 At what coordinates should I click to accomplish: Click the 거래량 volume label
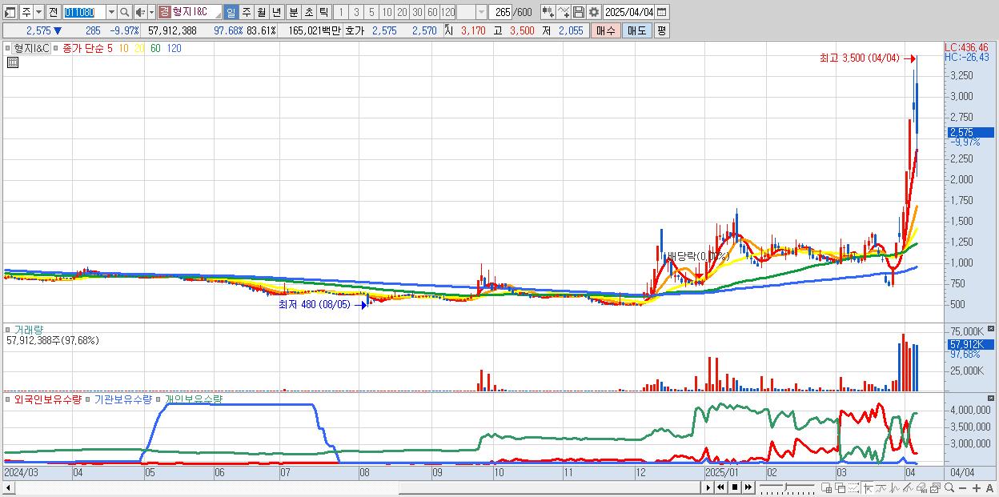pyautogui.click(x=28, y=329)
